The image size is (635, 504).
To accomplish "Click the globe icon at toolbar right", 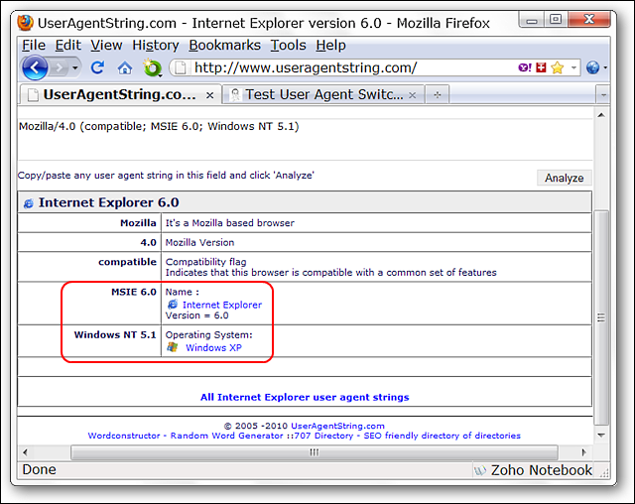I will [592, 67].
